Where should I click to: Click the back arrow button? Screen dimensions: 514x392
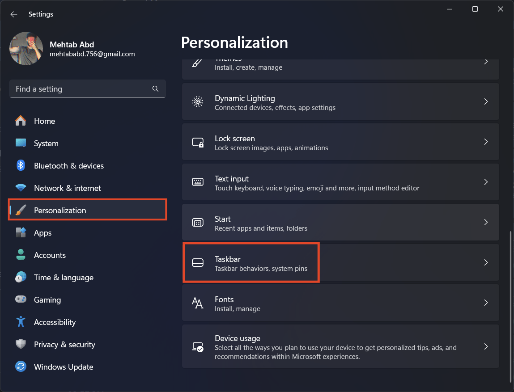14,14
